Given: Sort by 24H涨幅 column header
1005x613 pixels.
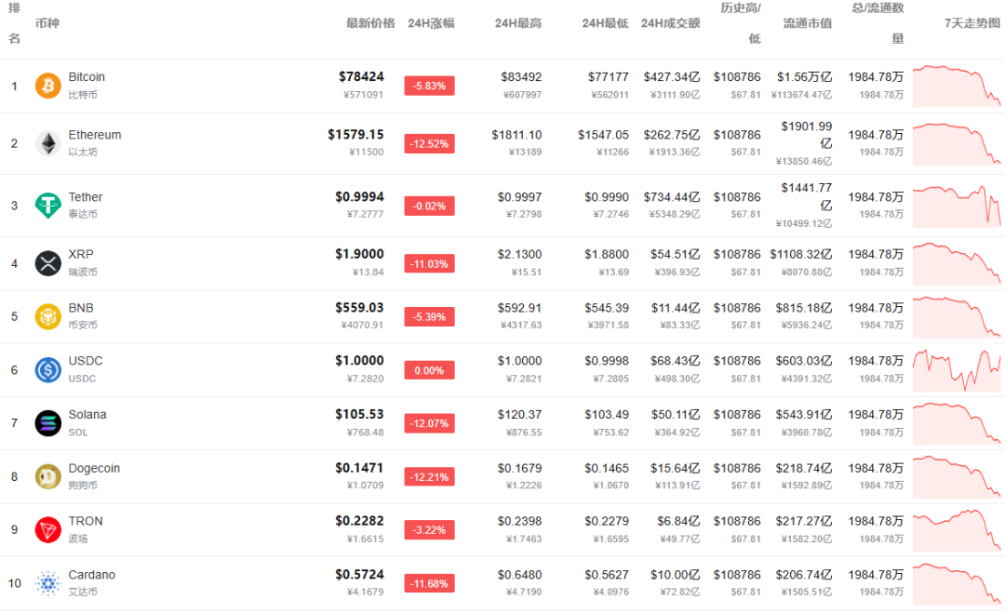Looking at the screenshot, I should (431, 23).
